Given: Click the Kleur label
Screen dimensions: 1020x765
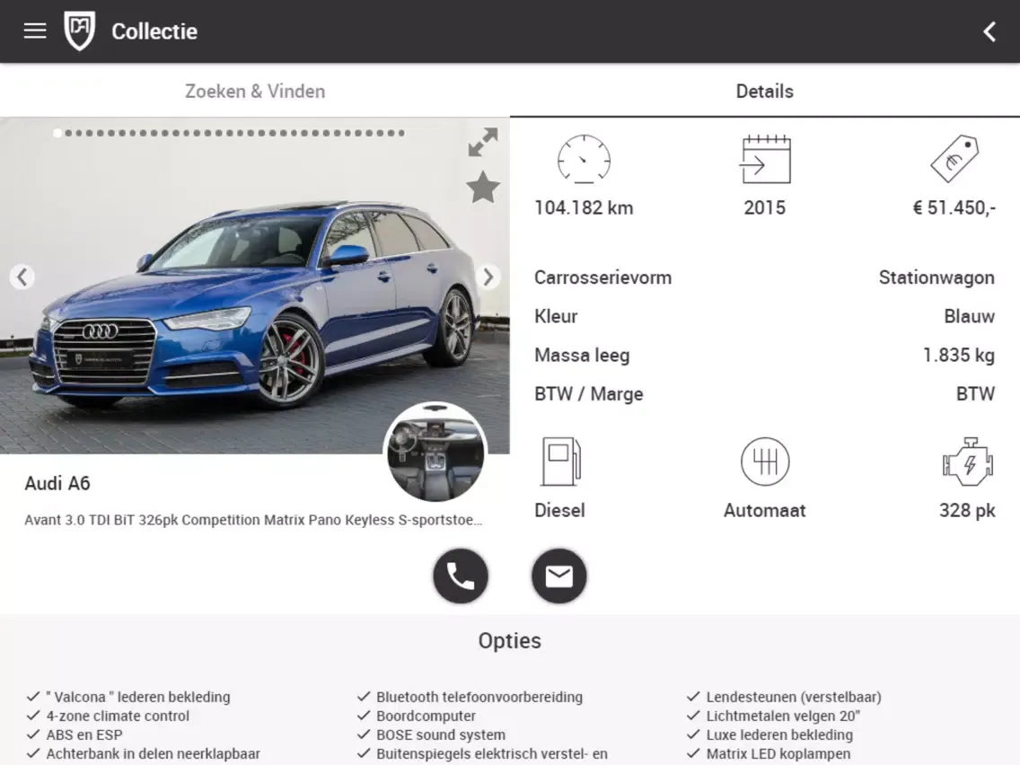Looking at the screenshot, I should tap(556, 316).
